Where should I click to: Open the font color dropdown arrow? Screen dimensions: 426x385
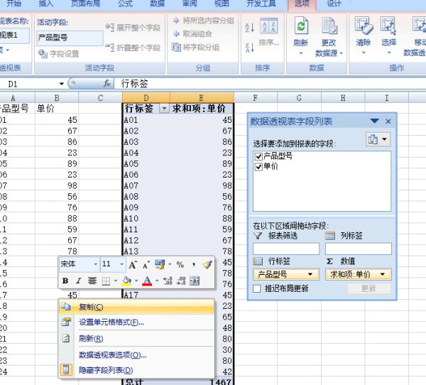coord(157,281)
